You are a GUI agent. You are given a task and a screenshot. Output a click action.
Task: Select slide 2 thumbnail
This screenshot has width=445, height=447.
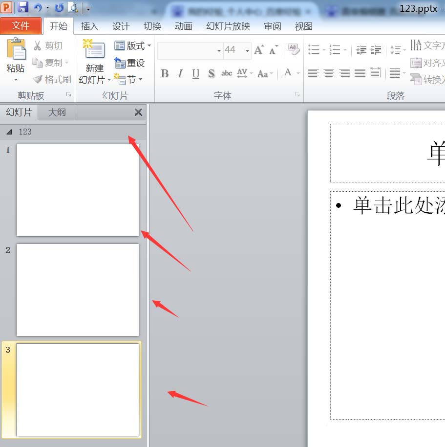click(x=77, y=289)
